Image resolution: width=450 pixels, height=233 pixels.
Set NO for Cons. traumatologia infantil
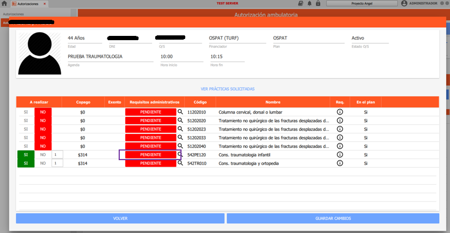[43, 155]
